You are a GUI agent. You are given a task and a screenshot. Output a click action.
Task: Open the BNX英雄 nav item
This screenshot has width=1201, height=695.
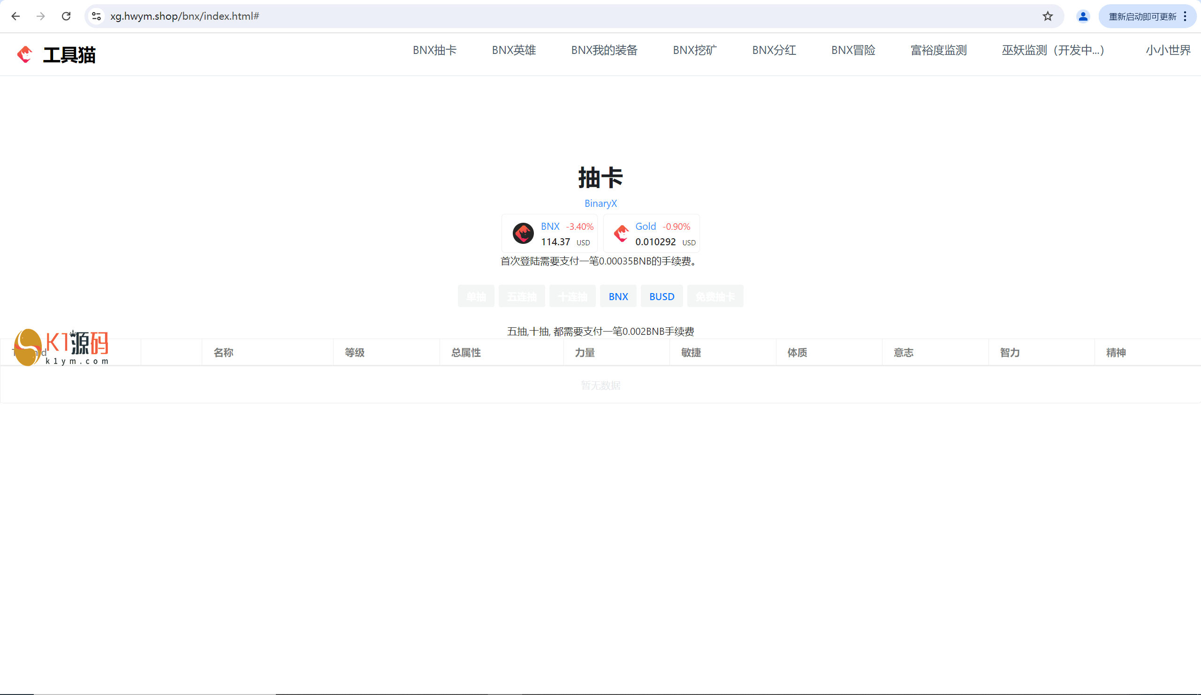(x=514, y=50)
